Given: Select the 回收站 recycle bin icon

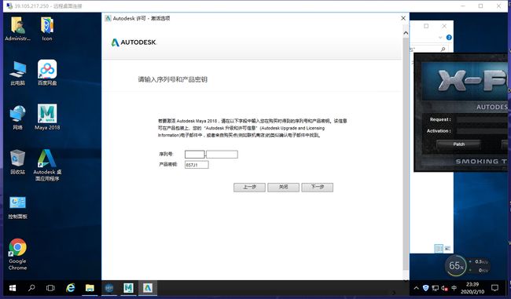Looking at the screenshot, I should pyautogui.click(x=17, y=162).
